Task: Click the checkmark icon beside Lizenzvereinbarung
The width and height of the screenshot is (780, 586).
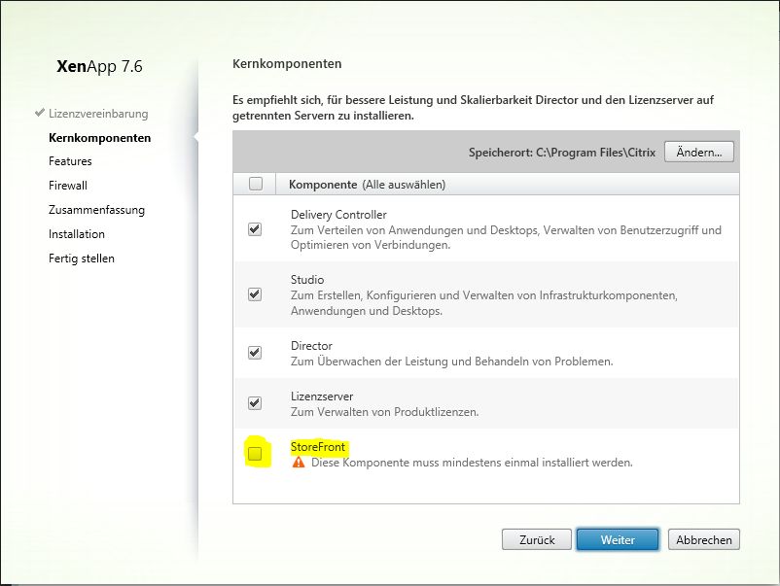Action: pyautogui.click(x=40, y=113)
